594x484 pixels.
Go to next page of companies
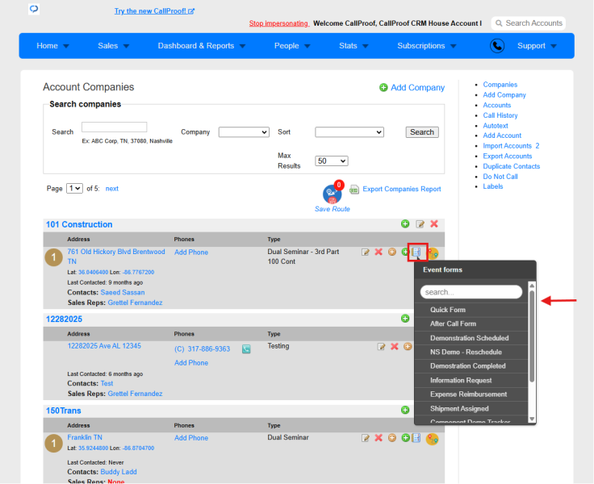tap(111, 189)
